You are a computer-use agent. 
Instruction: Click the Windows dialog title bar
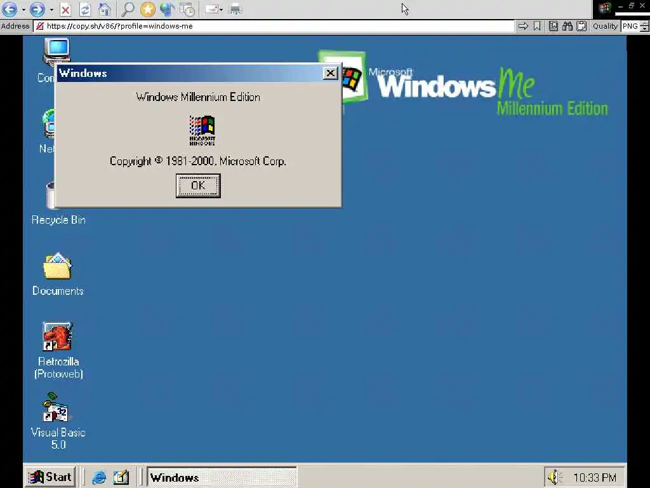click(x=198, y=74)
